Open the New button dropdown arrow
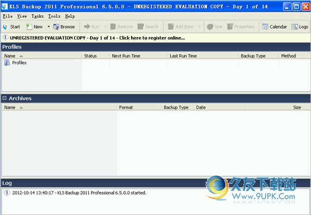This screenshot has width=311, height=215. pos(48,27)
